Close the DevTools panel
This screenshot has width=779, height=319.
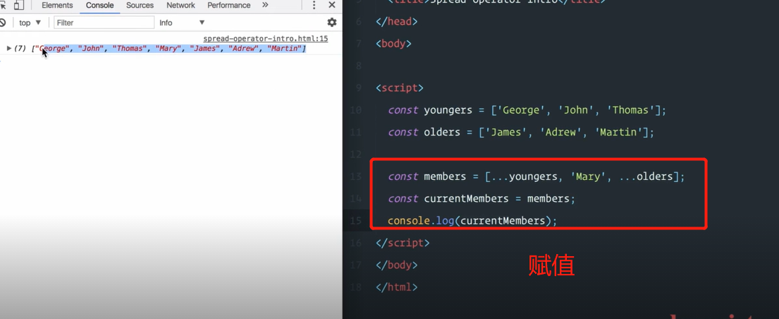pyautogui.click(x=332, y=6)
